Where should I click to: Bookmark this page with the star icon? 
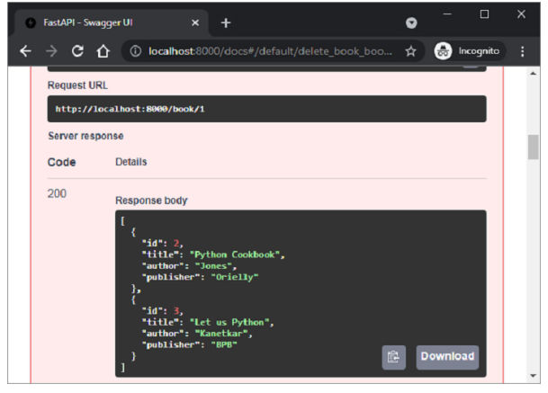pyautogui.click(x=410, y=52)
